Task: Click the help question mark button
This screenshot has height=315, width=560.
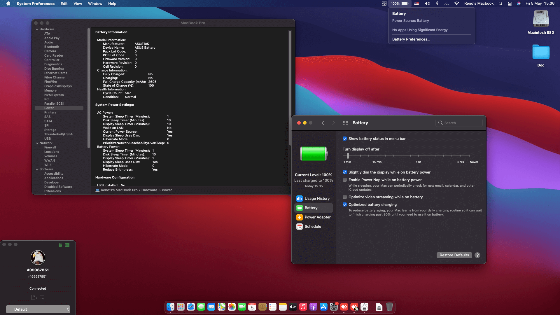Action: (477, 255)
